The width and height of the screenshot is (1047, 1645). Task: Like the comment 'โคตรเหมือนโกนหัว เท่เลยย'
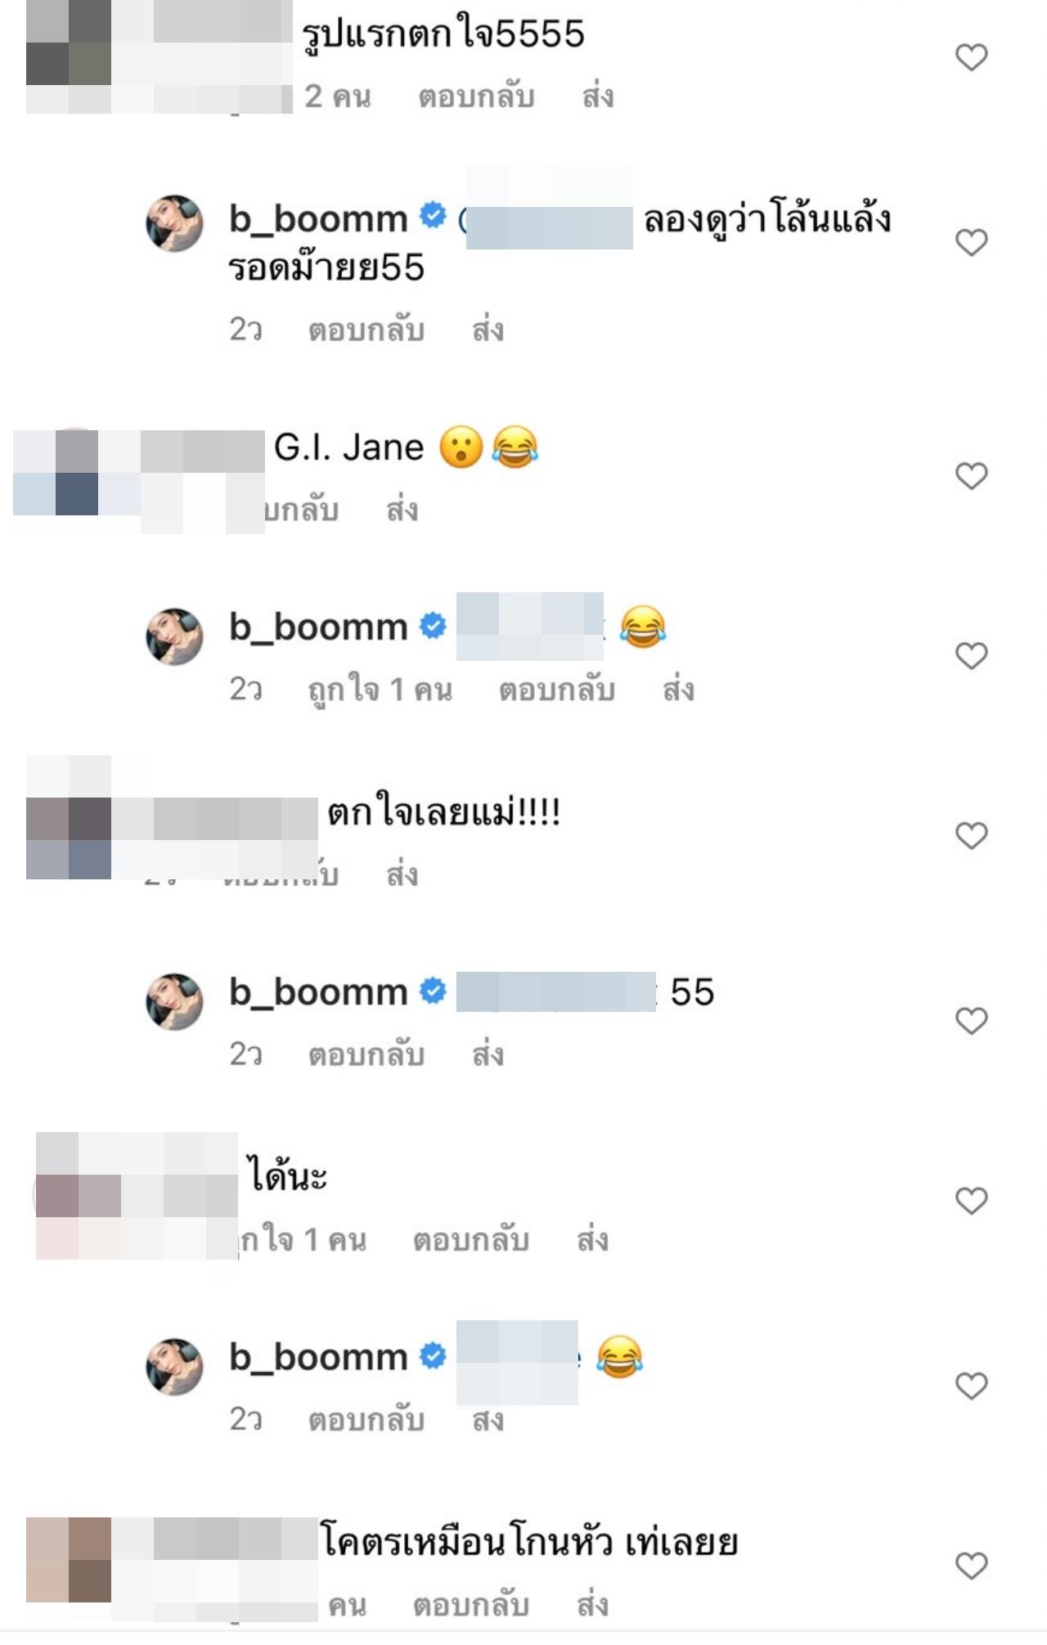pos(972,1566)
